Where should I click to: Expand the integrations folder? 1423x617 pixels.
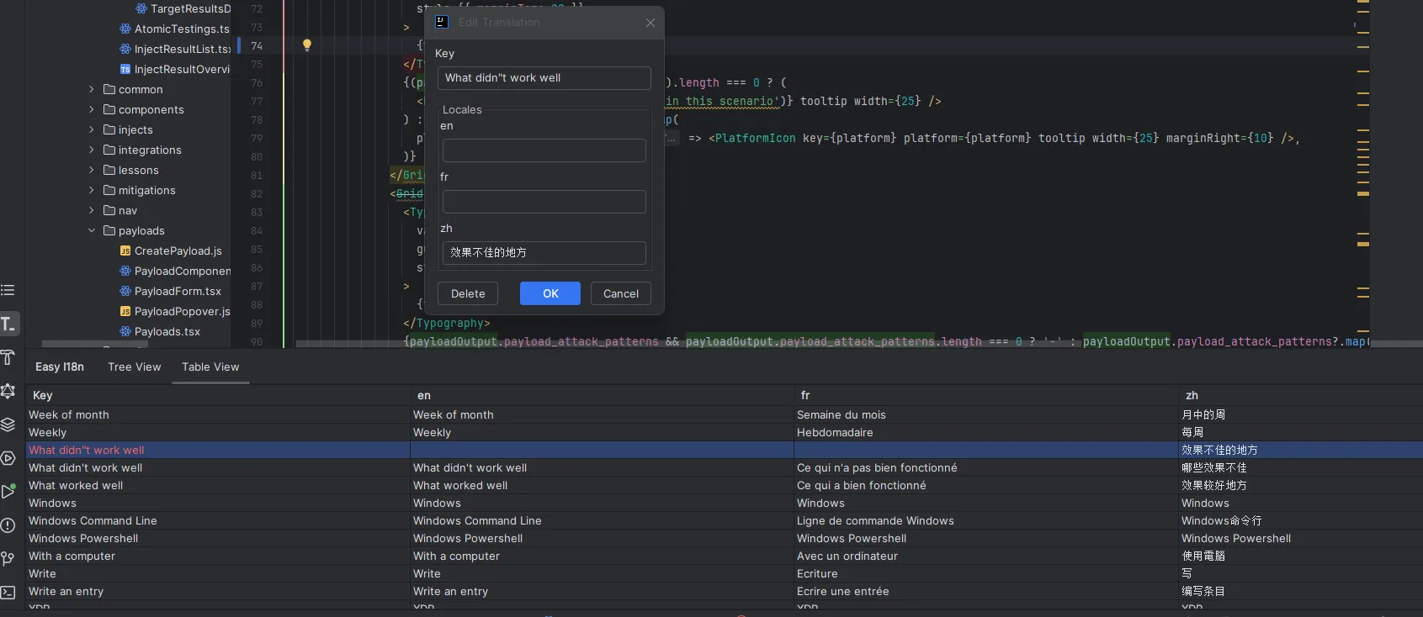tap(92, 150)
